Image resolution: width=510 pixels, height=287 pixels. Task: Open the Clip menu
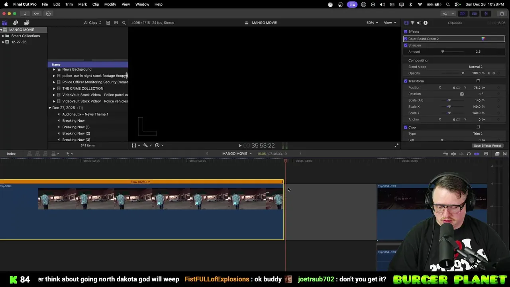[x=96, y=4]
